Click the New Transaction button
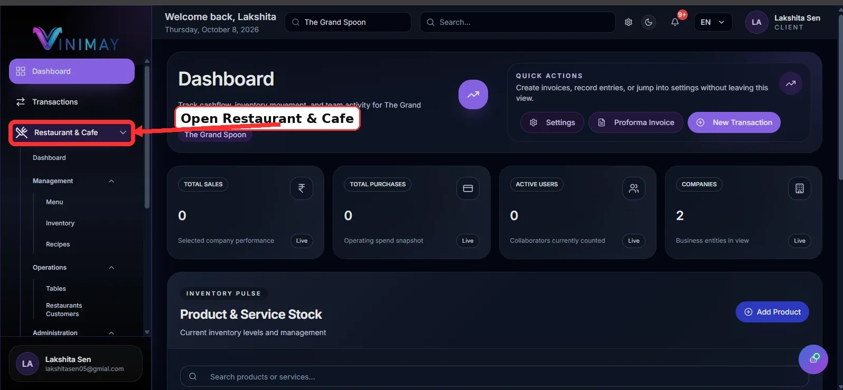The width and height of the screenshot is (843, 390). click(x=734, y=122)
